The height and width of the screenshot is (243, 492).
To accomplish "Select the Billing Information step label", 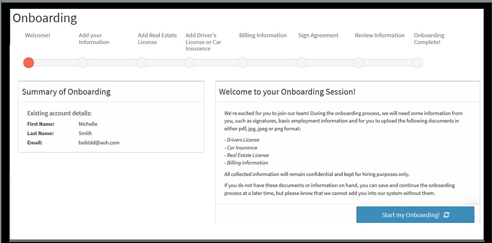I will pos(263,35).
